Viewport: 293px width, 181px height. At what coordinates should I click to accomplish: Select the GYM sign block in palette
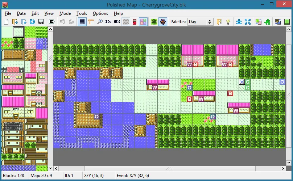[x=19, y=113]
